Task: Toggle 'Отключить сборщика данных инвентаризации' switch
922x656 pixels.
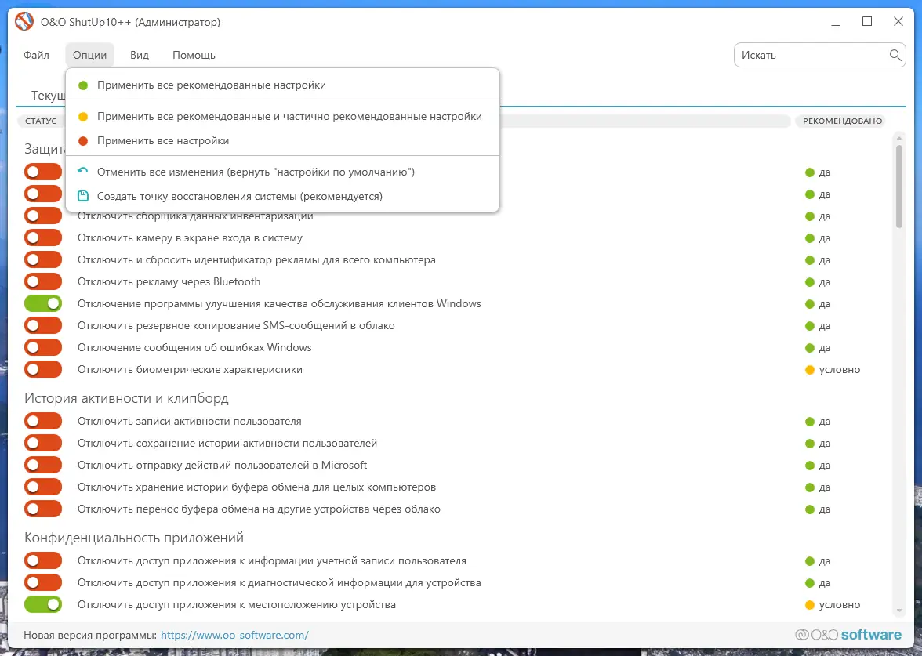Action: 43,216
